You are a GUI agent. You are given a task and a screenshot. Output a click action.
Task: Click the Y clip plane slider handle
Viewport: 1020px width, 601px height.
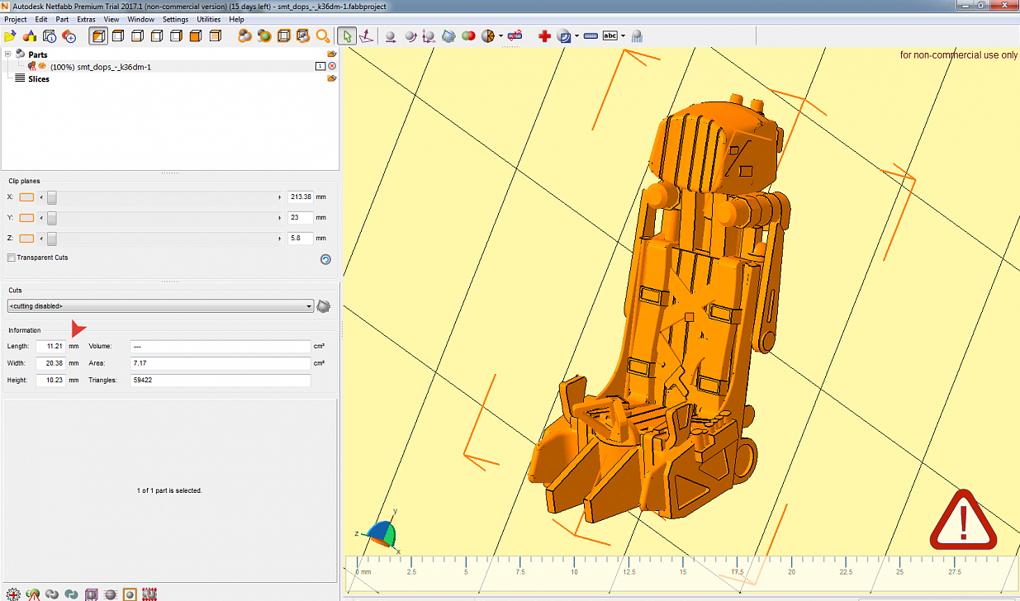click(52, 218)
